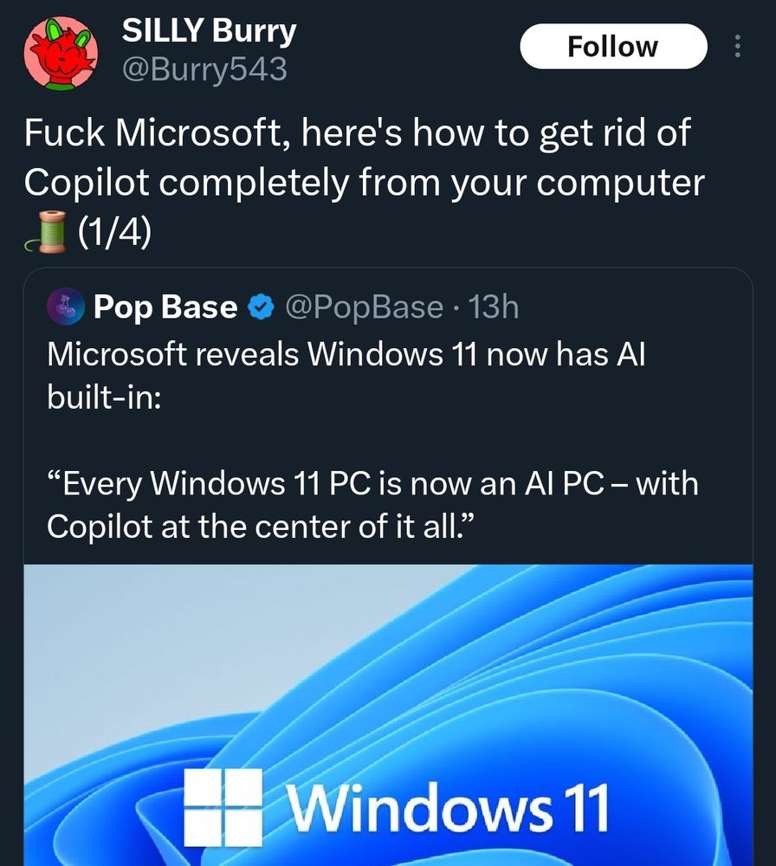Click the Pop Base display name
Image resolution: width=776 pixels, height=866 pixels.
pyautogui.click(x=165, y=306)
